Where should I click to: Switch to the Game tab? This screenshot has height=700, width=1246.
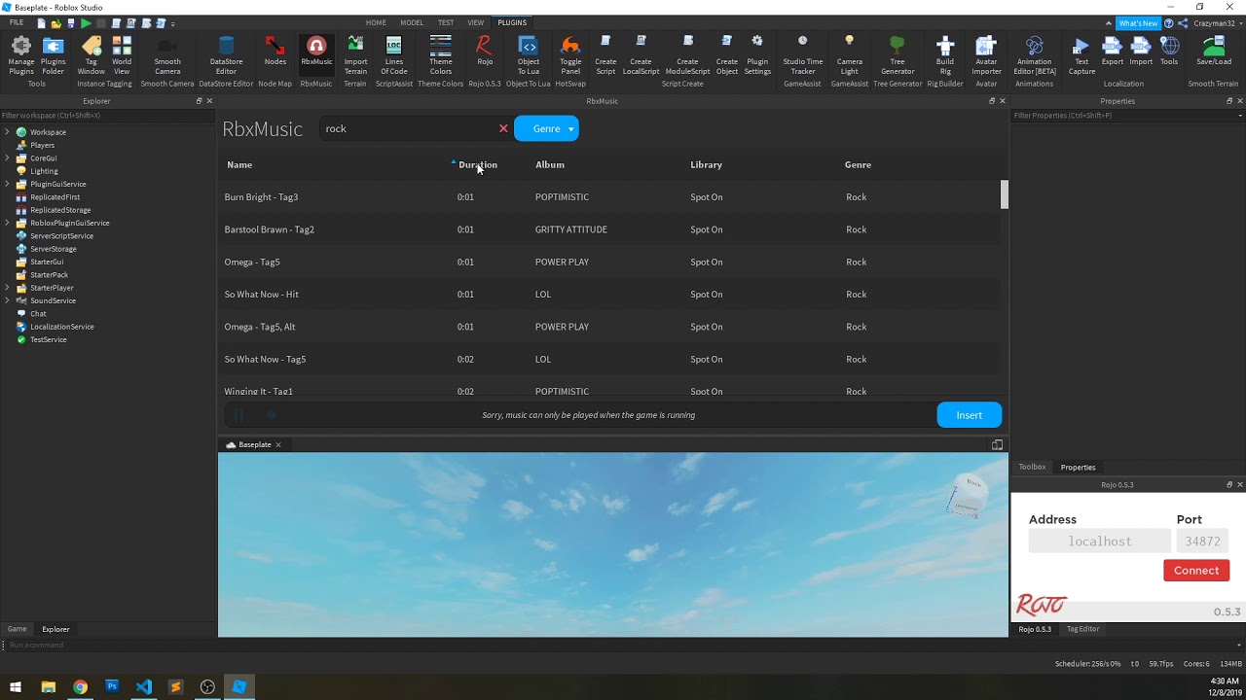pos(17,629)
